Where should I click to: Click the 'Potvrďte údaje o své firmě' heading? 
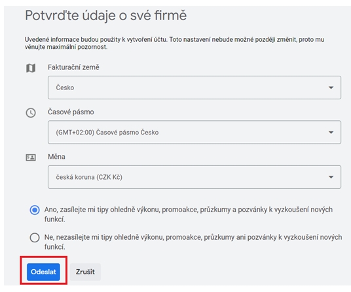point(105,16)
